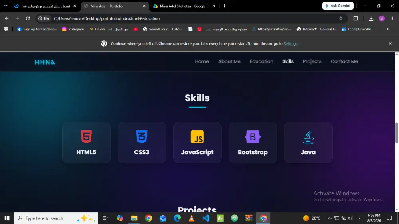Go back with browser back arrow

7,18
